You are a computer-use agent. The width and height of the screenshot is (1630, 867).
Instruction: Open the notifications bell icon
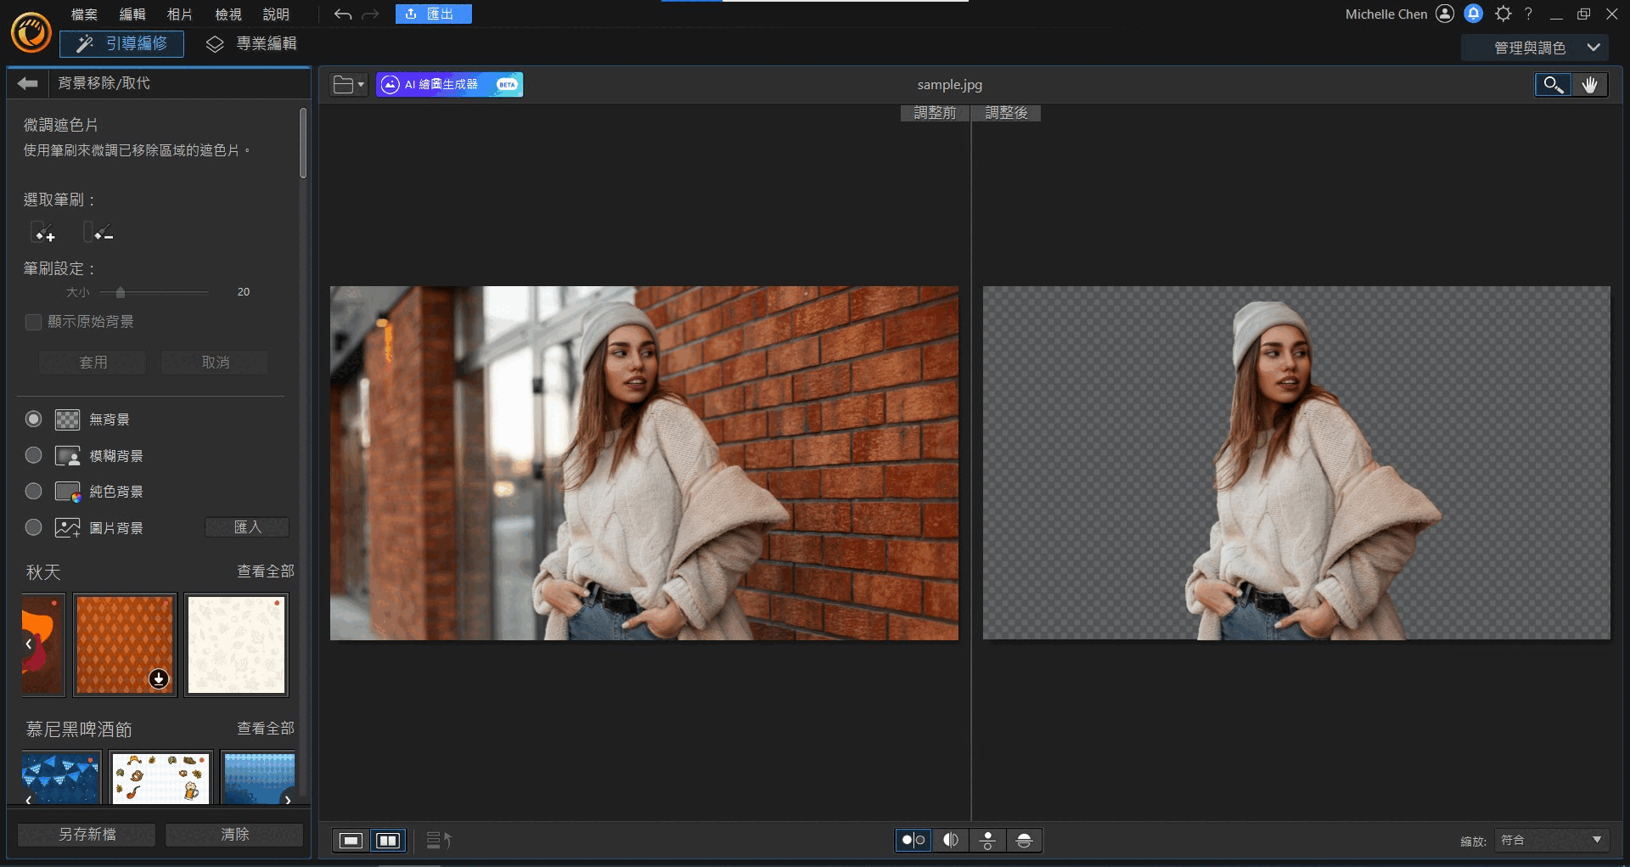(x=1474, y=14)
